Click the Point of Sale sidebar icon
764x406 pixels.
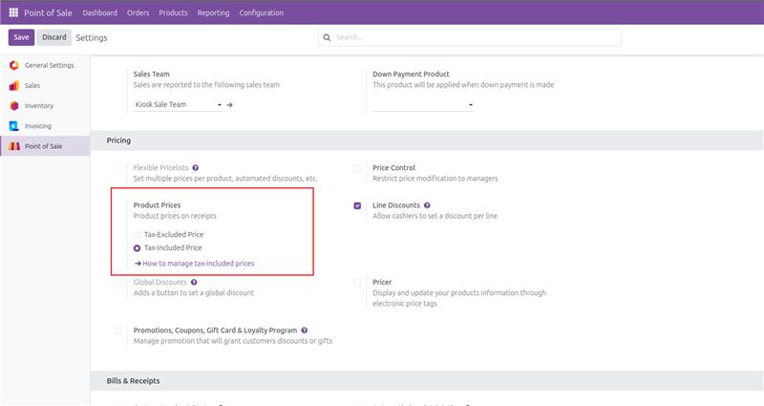tap(13, 145)
